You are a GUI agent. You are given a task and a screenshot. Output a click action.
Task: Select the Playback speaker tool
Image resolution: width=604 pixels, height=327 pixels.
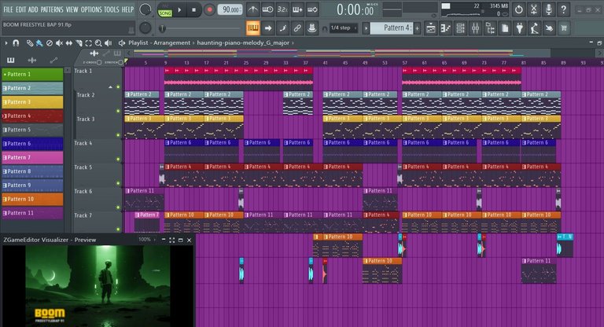[109, 42]
